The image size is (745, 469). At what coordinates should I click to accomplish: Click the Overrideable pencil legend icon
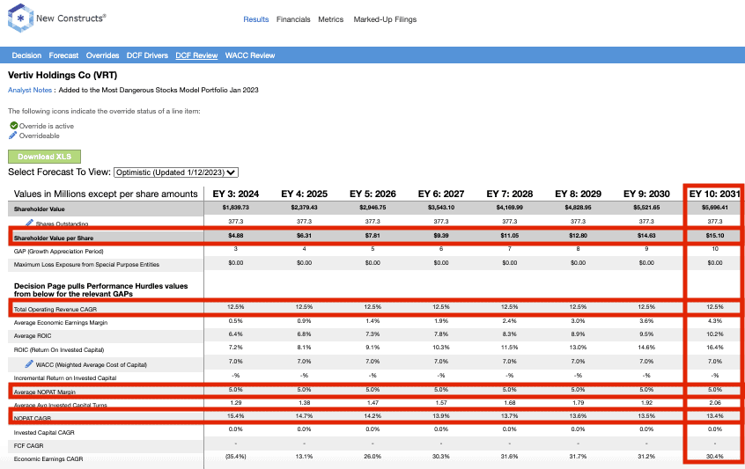[x=13, y=136]
